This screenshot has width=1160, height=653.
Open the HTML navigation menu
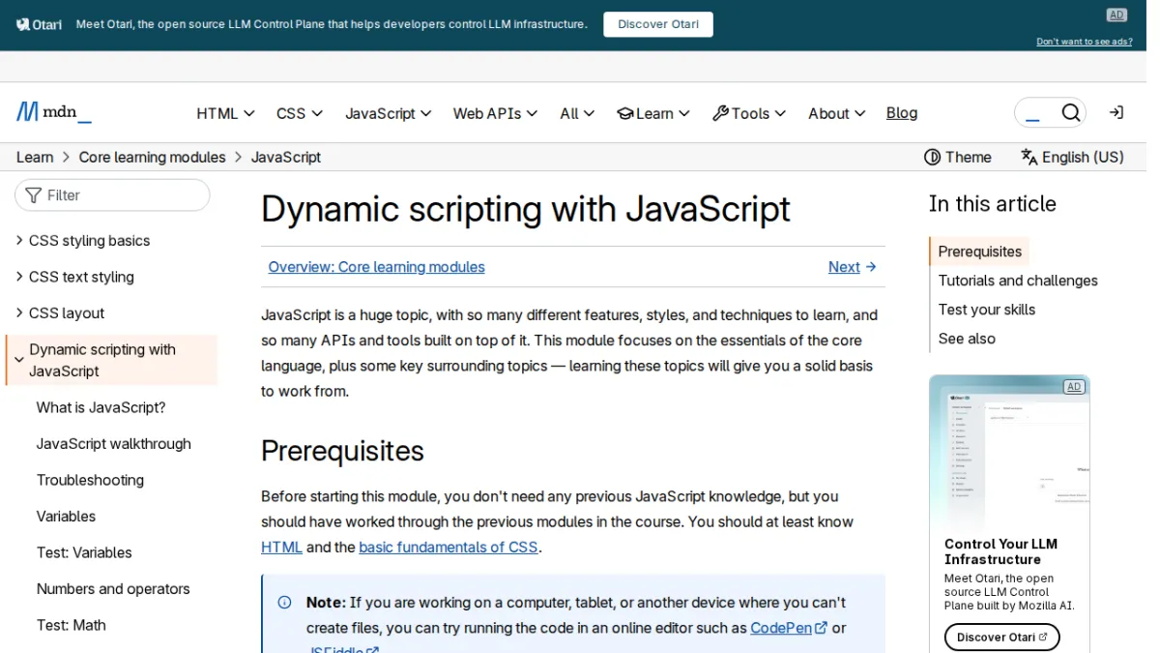[x=225, y=113]
